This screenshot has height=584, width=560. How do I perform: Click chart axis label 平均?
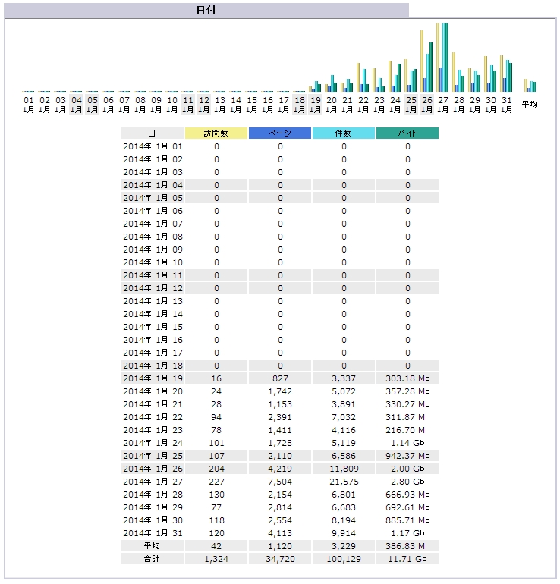point(530,105)
